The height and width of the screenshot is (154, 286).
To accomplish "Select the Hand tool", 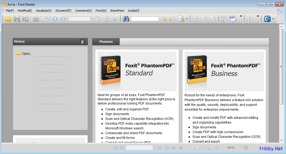I will tap(97, 19).
